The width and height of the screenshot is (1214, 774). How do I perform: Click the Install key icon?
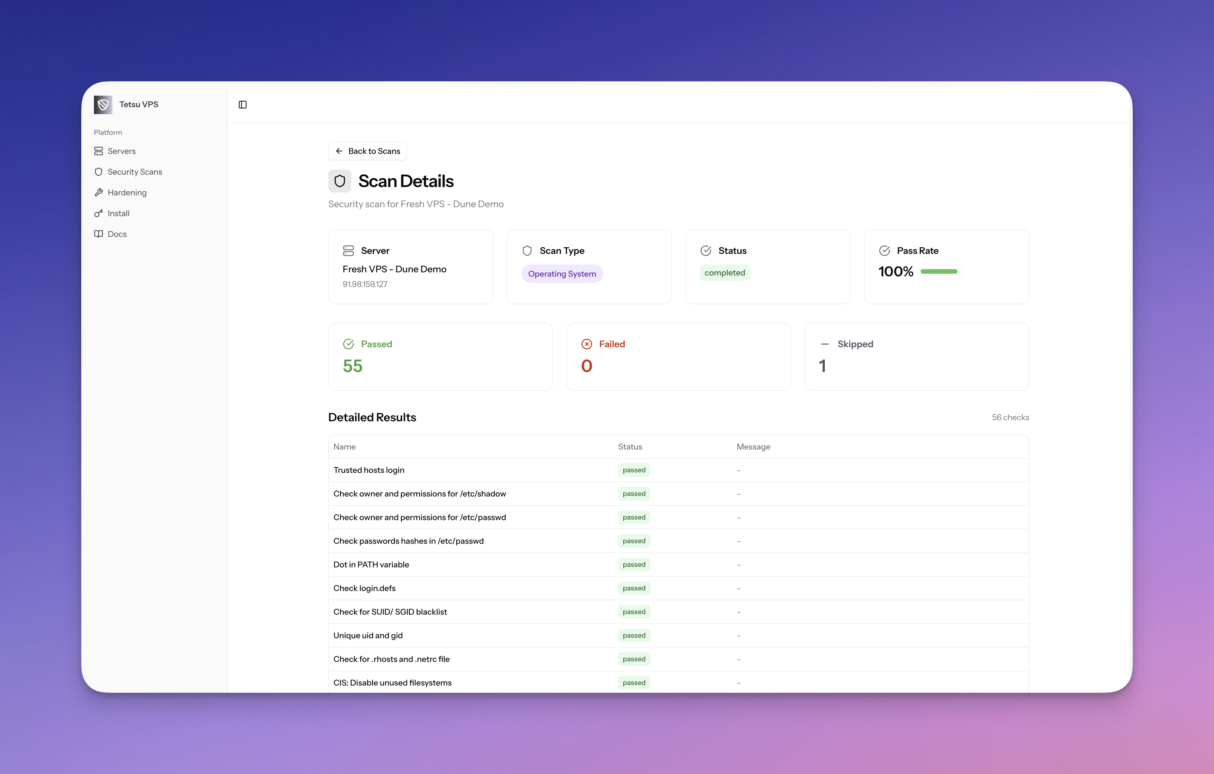tap(98, 213)
